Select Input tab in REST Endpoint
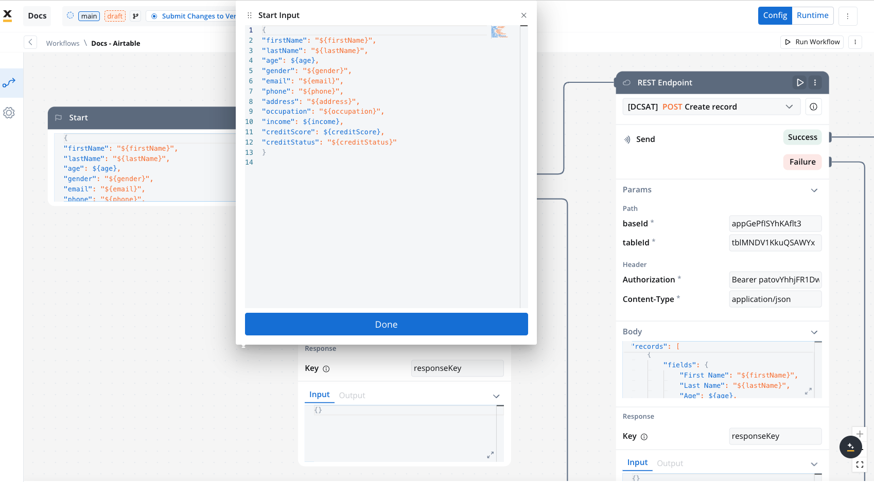The image size is (874, 482). 637,462
